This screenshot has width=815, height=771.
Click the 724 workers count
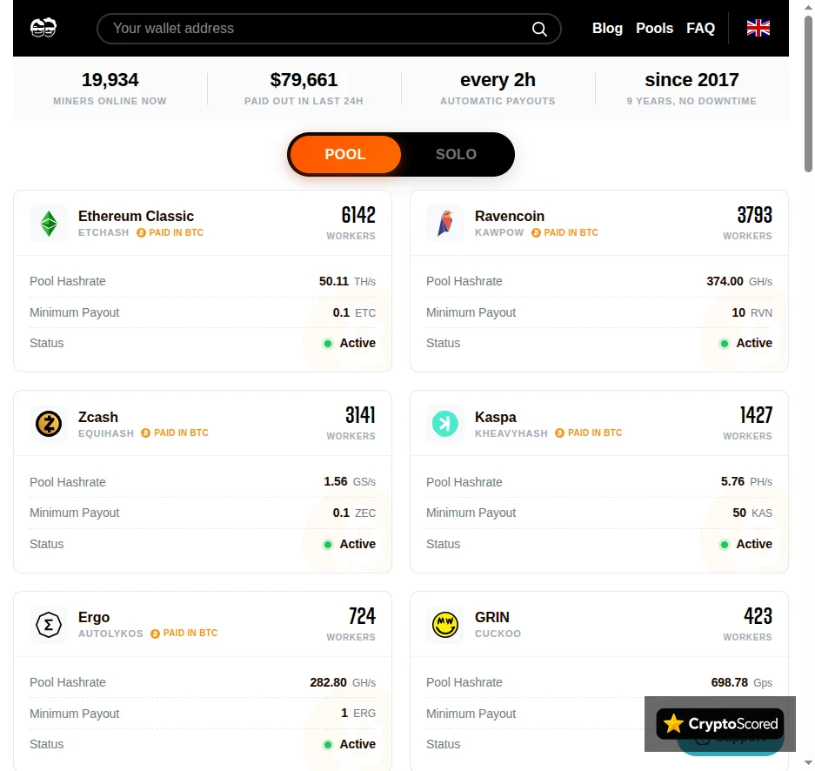[363, 616]
